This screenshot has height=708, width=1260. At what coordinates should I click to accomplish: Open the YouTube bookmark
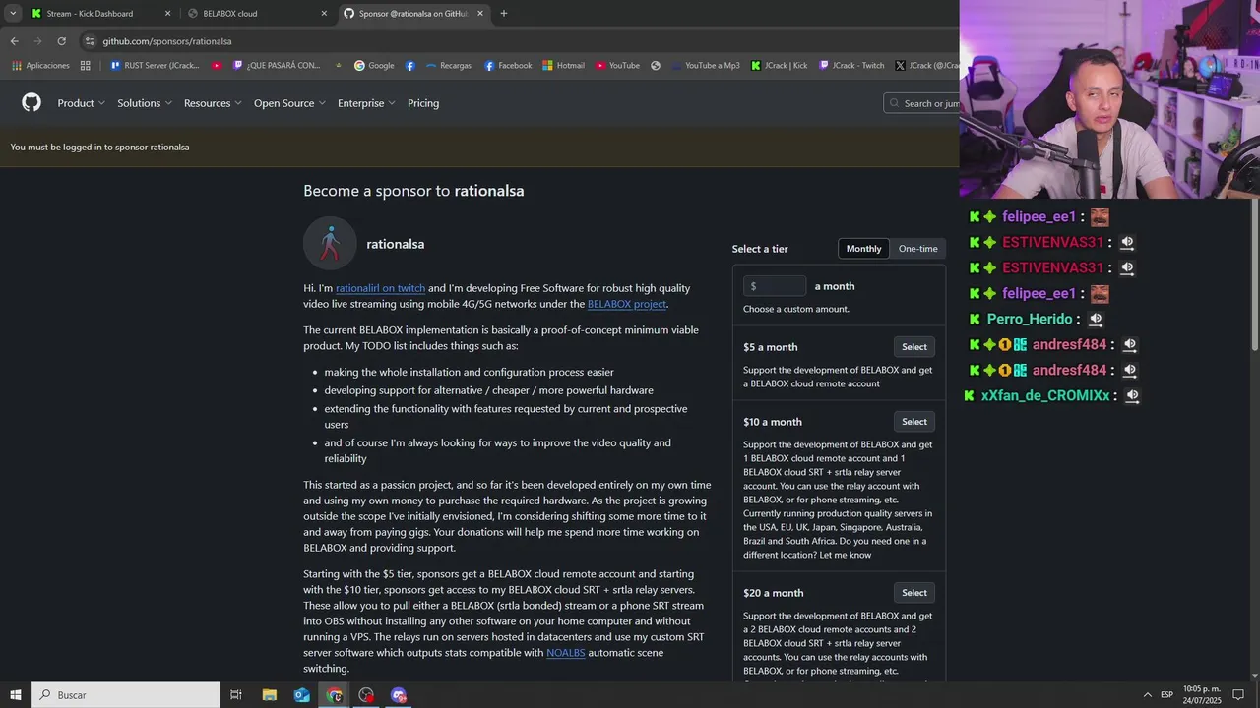[x=617, y=66]
